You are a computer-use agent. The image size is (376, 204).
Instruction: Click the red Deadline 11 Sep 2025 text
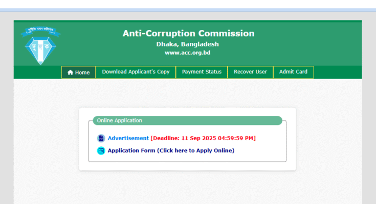(203, 138)
